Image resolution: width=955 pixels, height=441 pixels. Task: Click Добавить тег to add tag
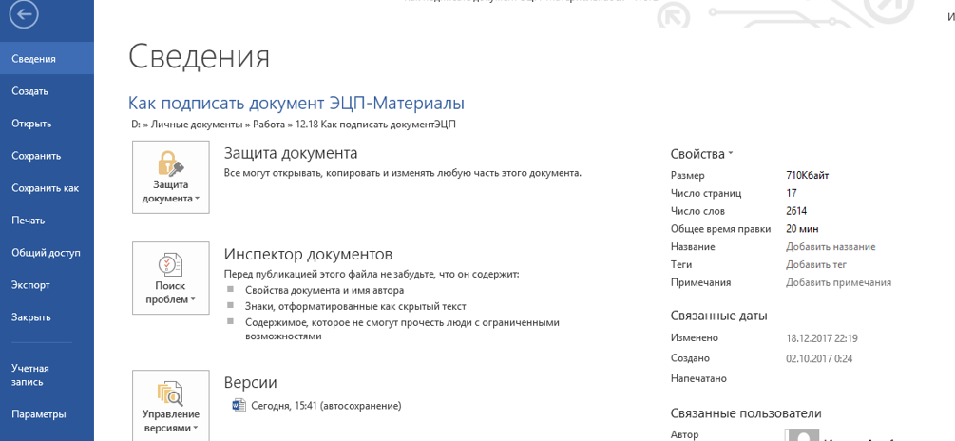[x=815, y=265]
